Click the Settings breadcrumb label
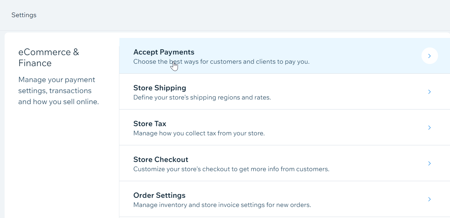The height and width of the screenshot is (218, 450). coord(24,15)
